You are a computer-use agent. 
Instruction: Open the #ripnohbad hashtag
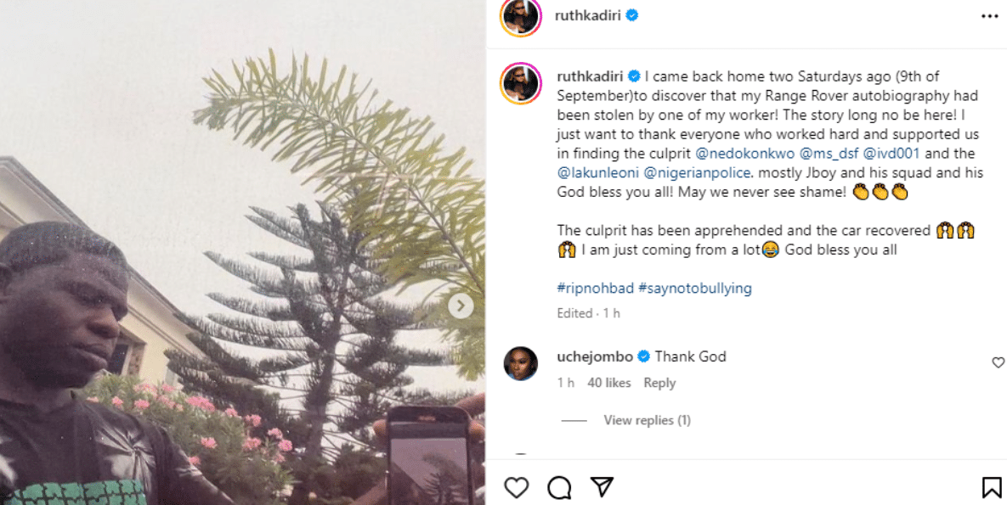[595, 288]
